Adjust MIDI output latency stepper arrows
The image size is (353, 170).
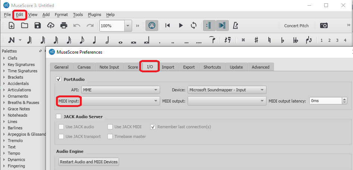(x=344, y=101)
